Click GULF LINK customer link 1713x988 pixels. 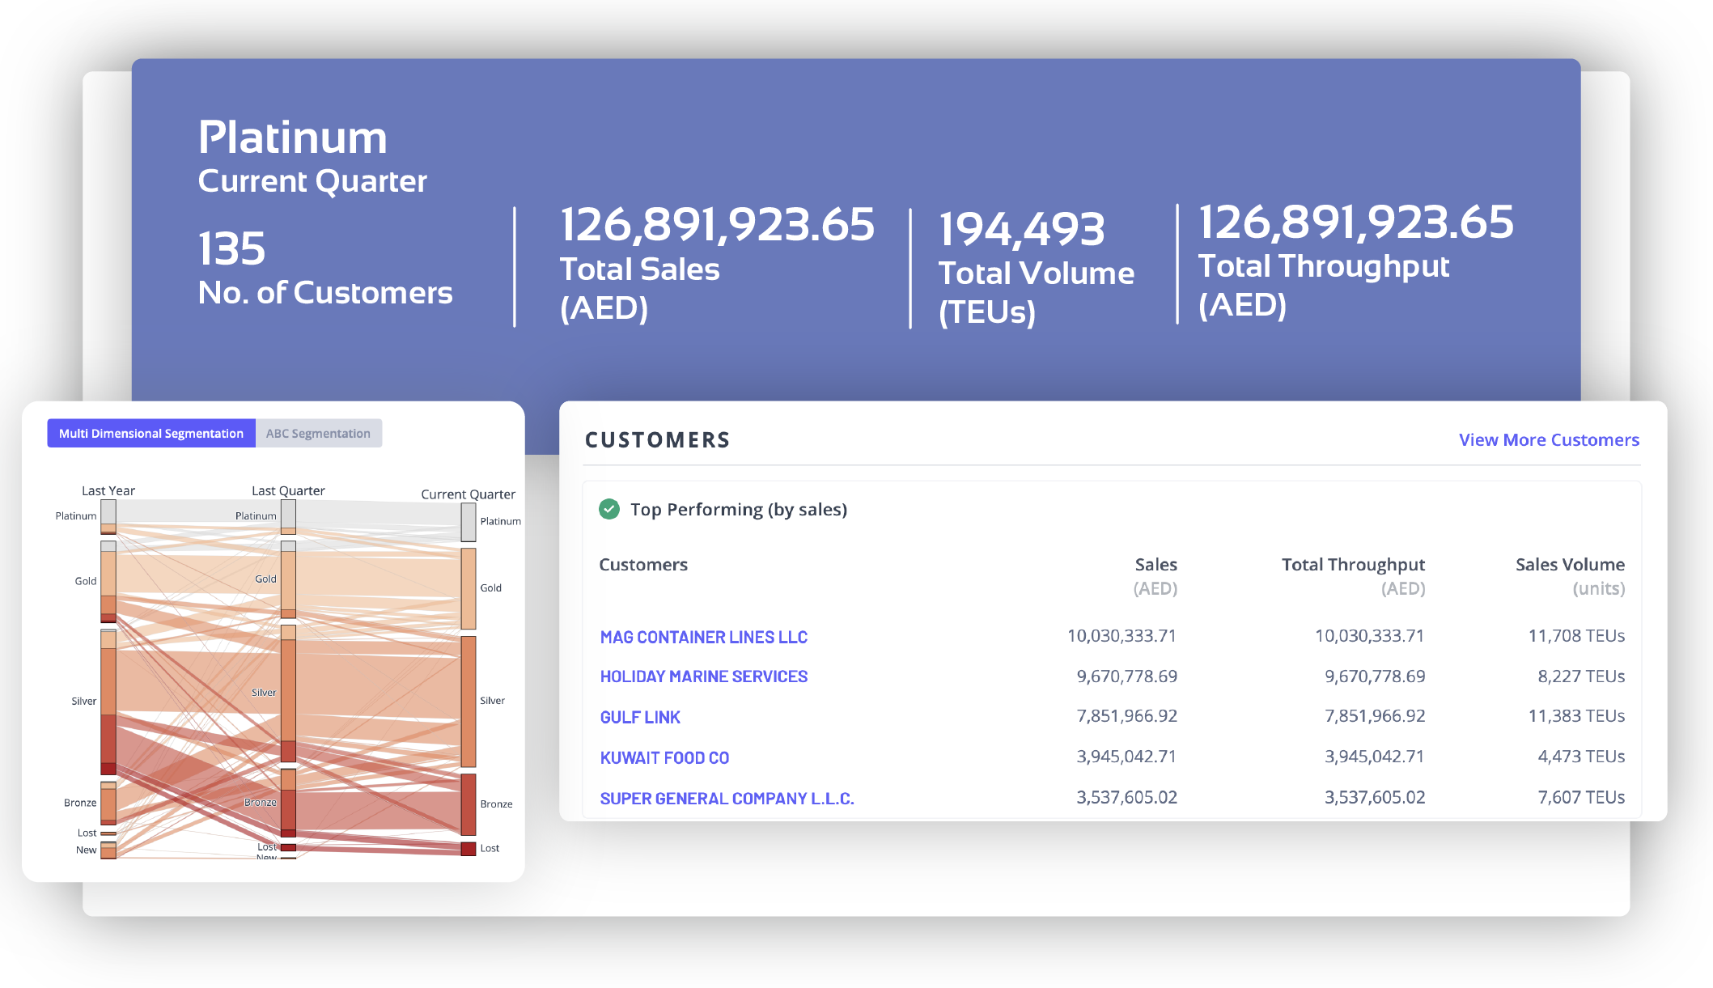[639, 717]
